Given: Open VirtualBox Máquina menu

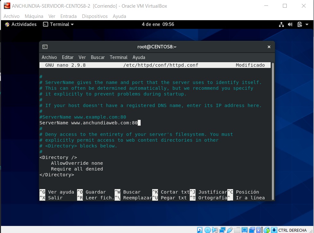Looking at the screenshot, I should (34, 16).
